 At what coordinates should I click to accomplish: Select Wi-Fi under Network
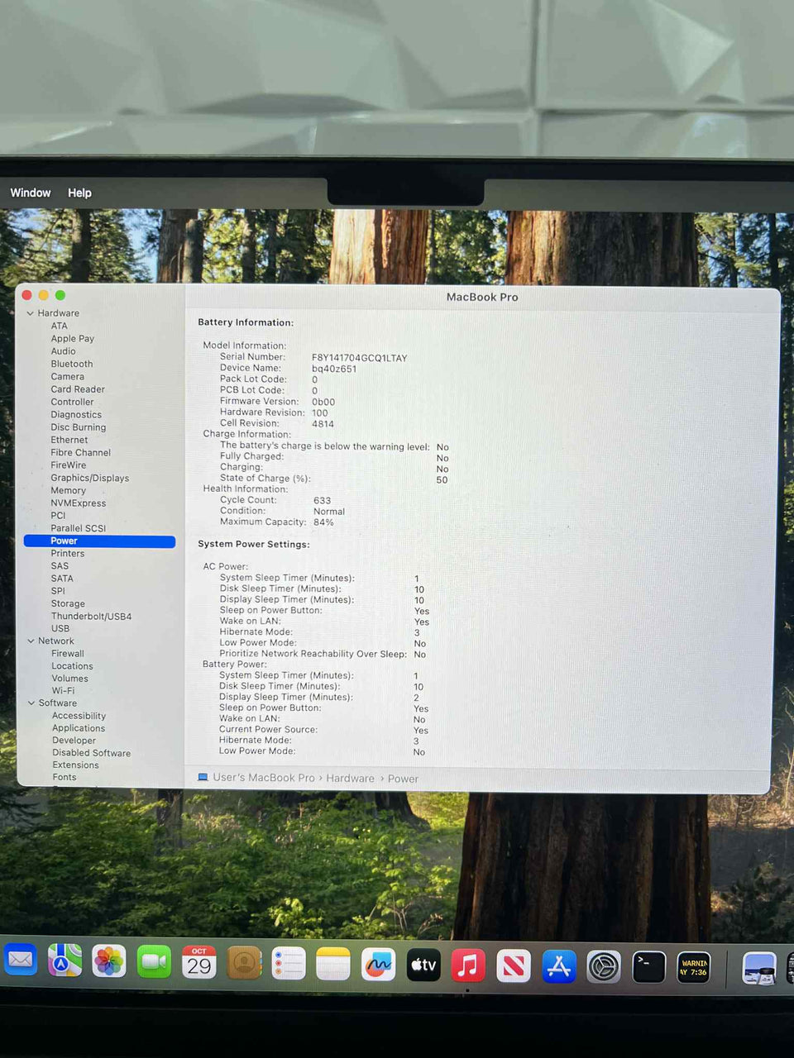[x=63, y=691]
